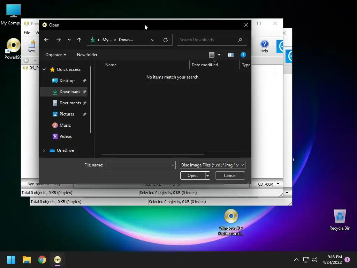Open notification badge in taskbar
The image size is (357, 268).
click(347, 260)
